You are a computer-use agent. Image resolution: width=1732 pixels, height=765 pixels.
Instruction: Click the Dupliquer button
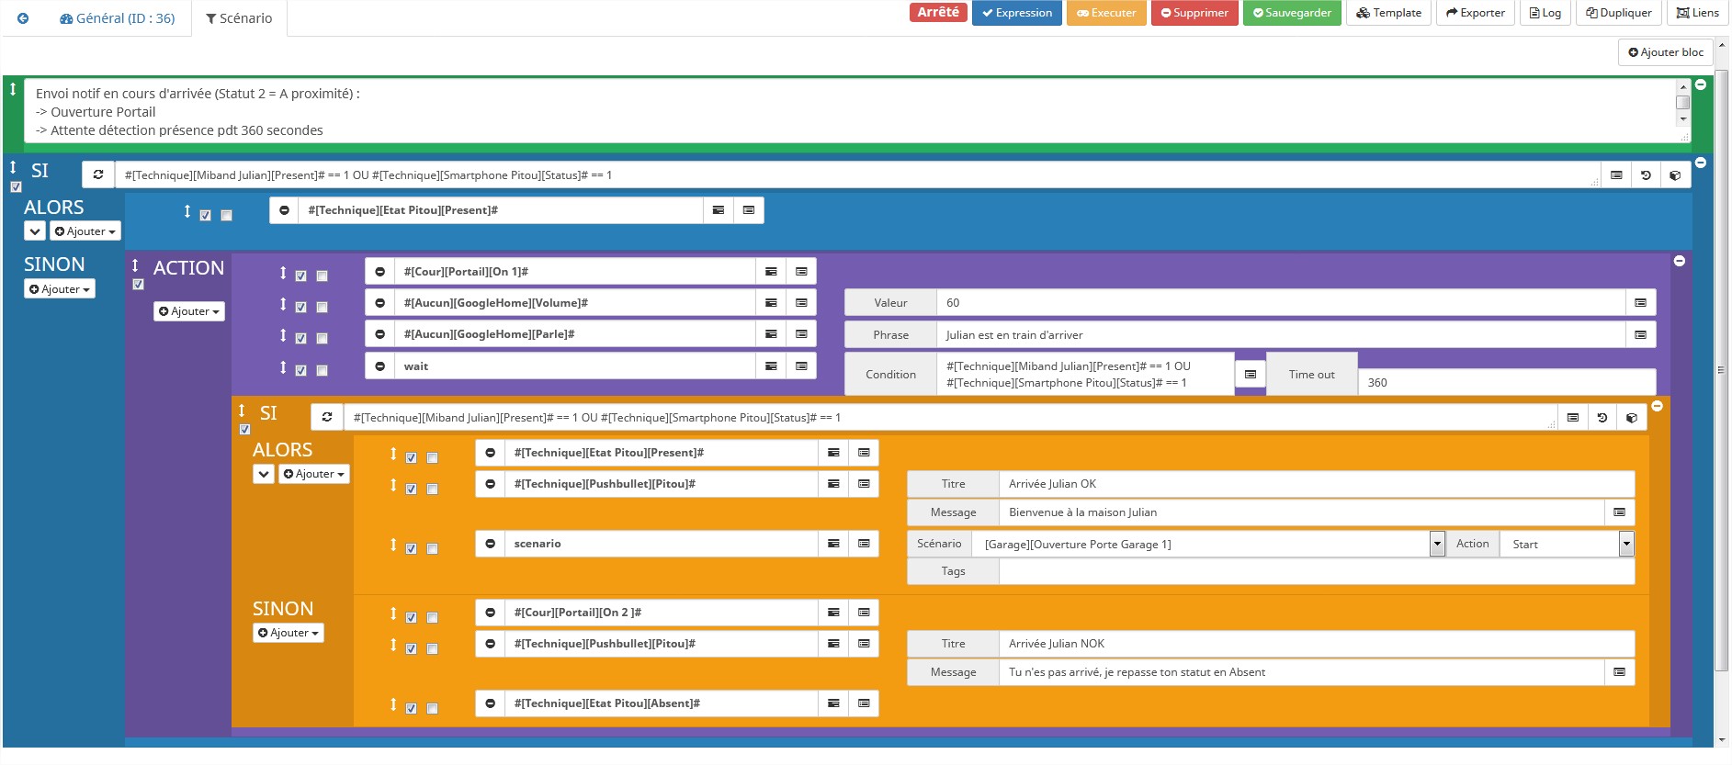tap(1619, 13)
